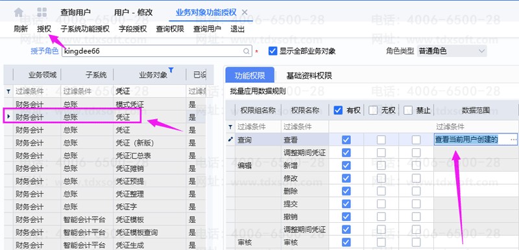Close the 业务对象功能授权 tab
Screen dimensions: 519x250
point(245,12)
